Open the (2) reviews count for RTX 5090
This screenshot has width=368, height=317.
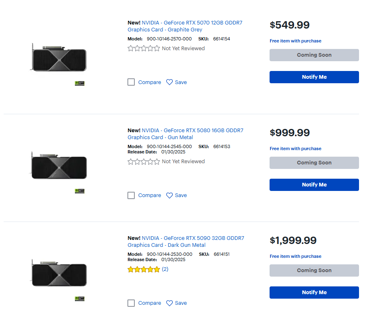tap(165, 269)
